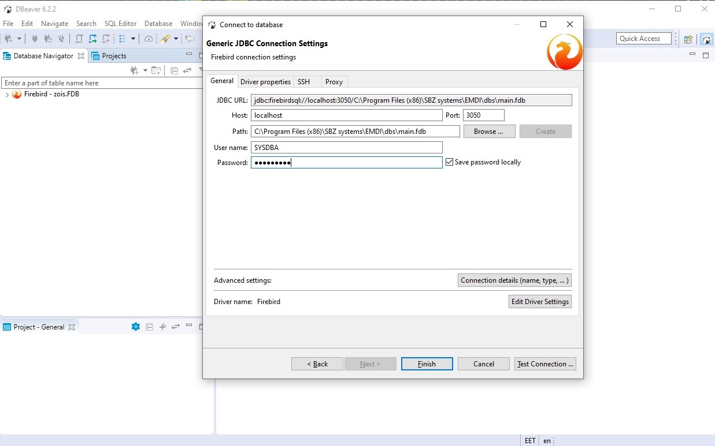Click the Quick Access search field
The height and width of the screenshot is (446, 715).
pyautogui.click(x=644, y=39)
